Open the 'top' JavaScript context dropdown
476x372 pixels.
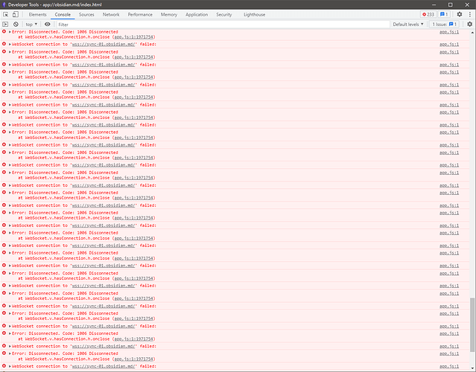pos(31,25)
